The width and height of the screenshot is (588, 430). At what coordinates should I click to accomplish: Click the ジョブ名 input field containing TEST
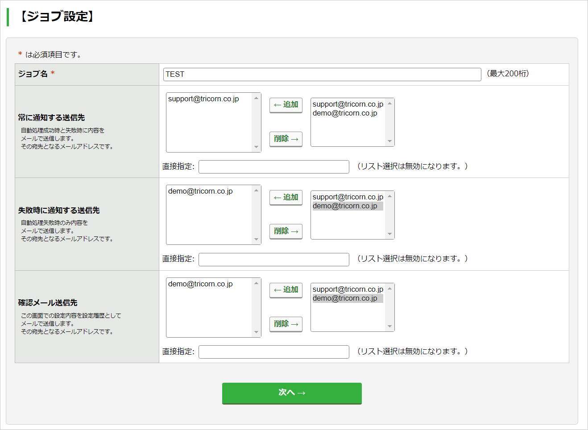pos(322,74)
